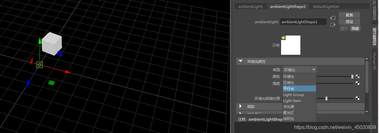The image size is (379, 133).
Task: Click the white light sample swatch
Action: (291, 45)
